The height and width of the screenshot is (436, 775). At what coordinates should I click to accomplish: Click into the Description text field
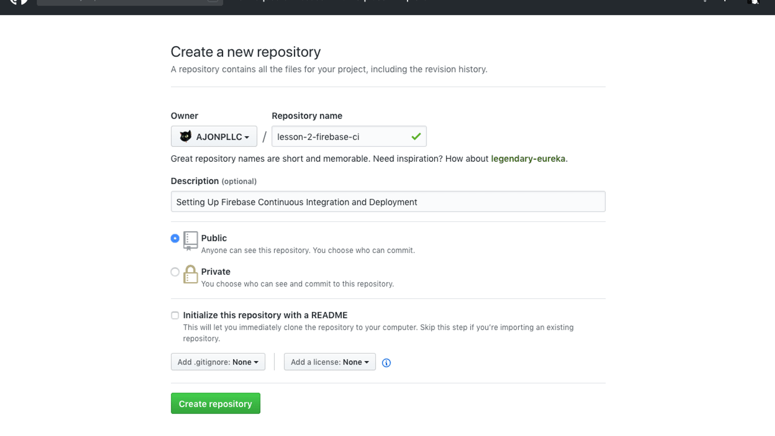click(387, 202)
